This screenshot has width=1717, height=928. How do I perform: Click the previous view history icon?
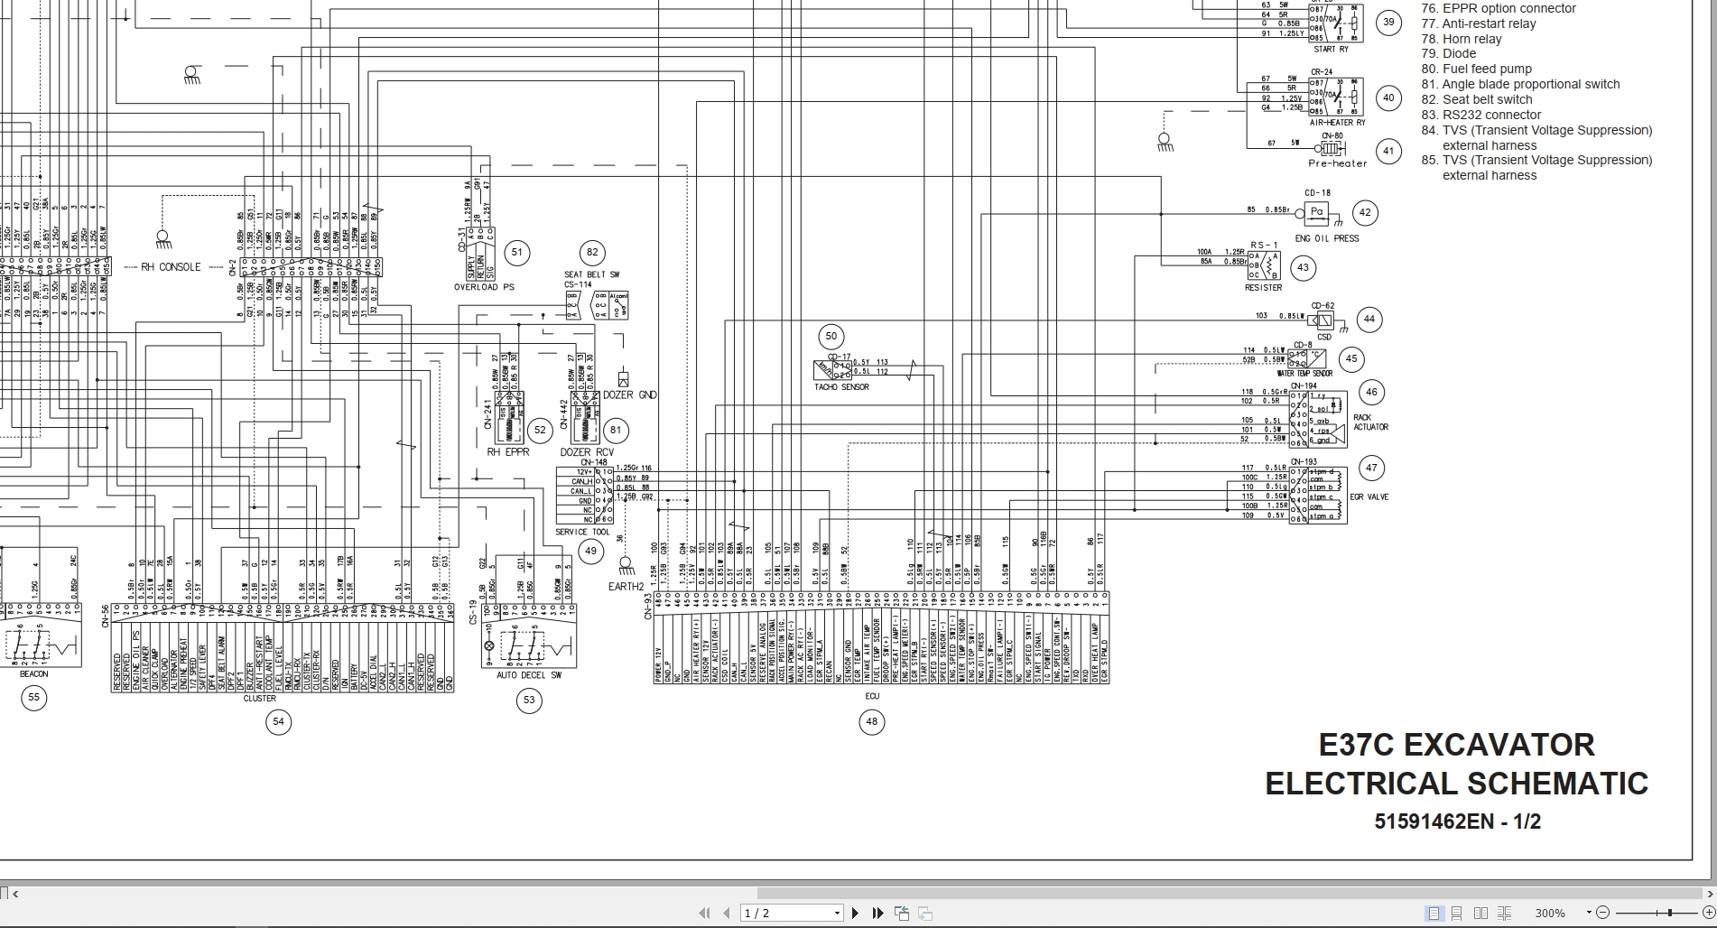(x=903, y=913)
